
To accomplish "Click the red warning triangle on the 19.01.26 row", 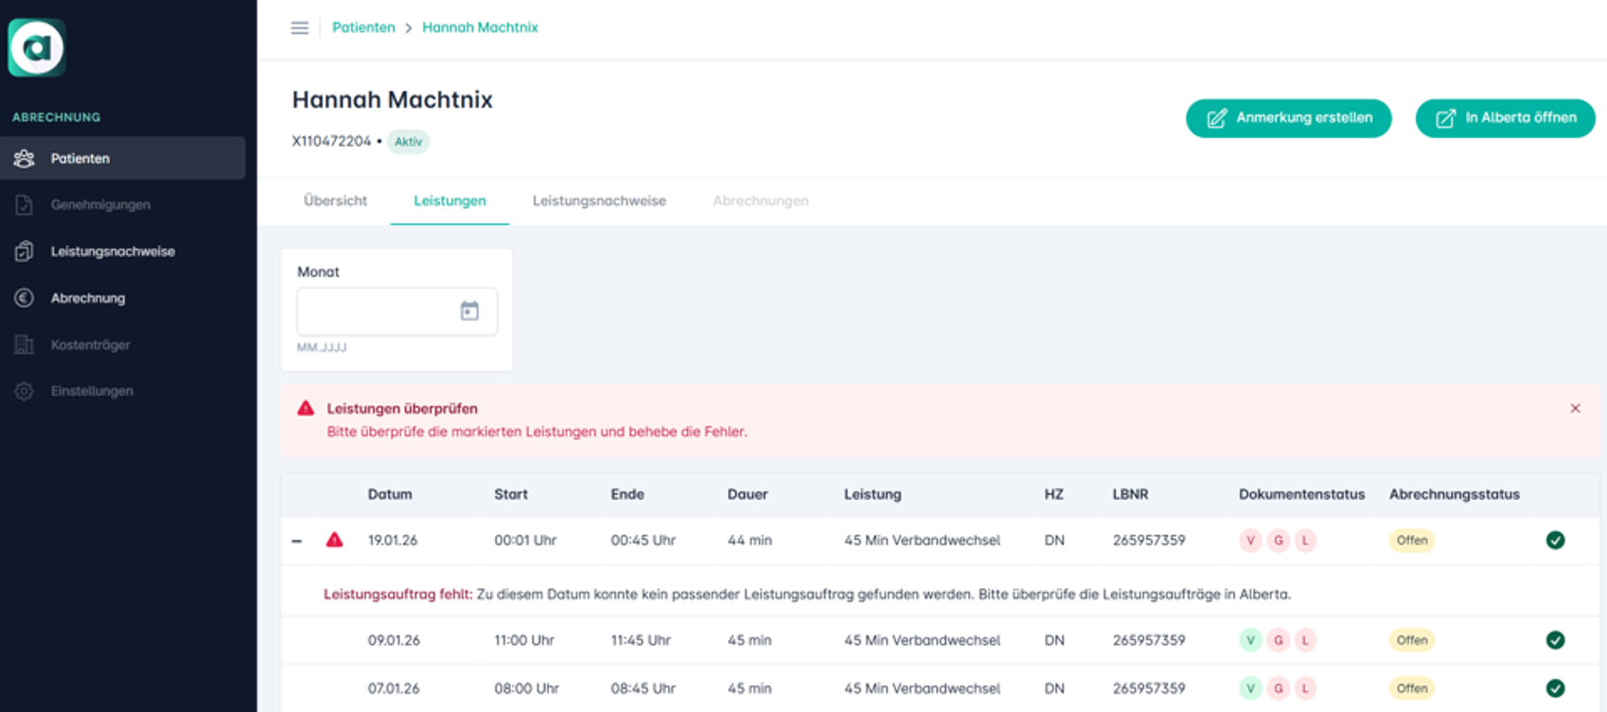I will click(x=334, y=540).
